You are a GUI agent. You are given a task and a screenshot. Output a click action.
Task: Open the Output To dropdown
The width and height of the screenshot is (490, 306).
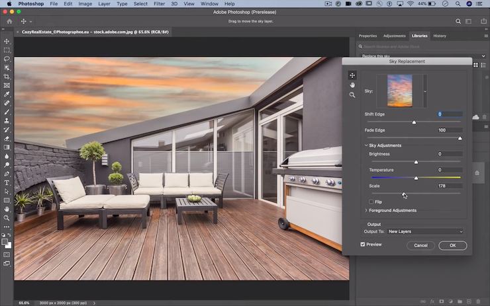[x=425, y=231]
